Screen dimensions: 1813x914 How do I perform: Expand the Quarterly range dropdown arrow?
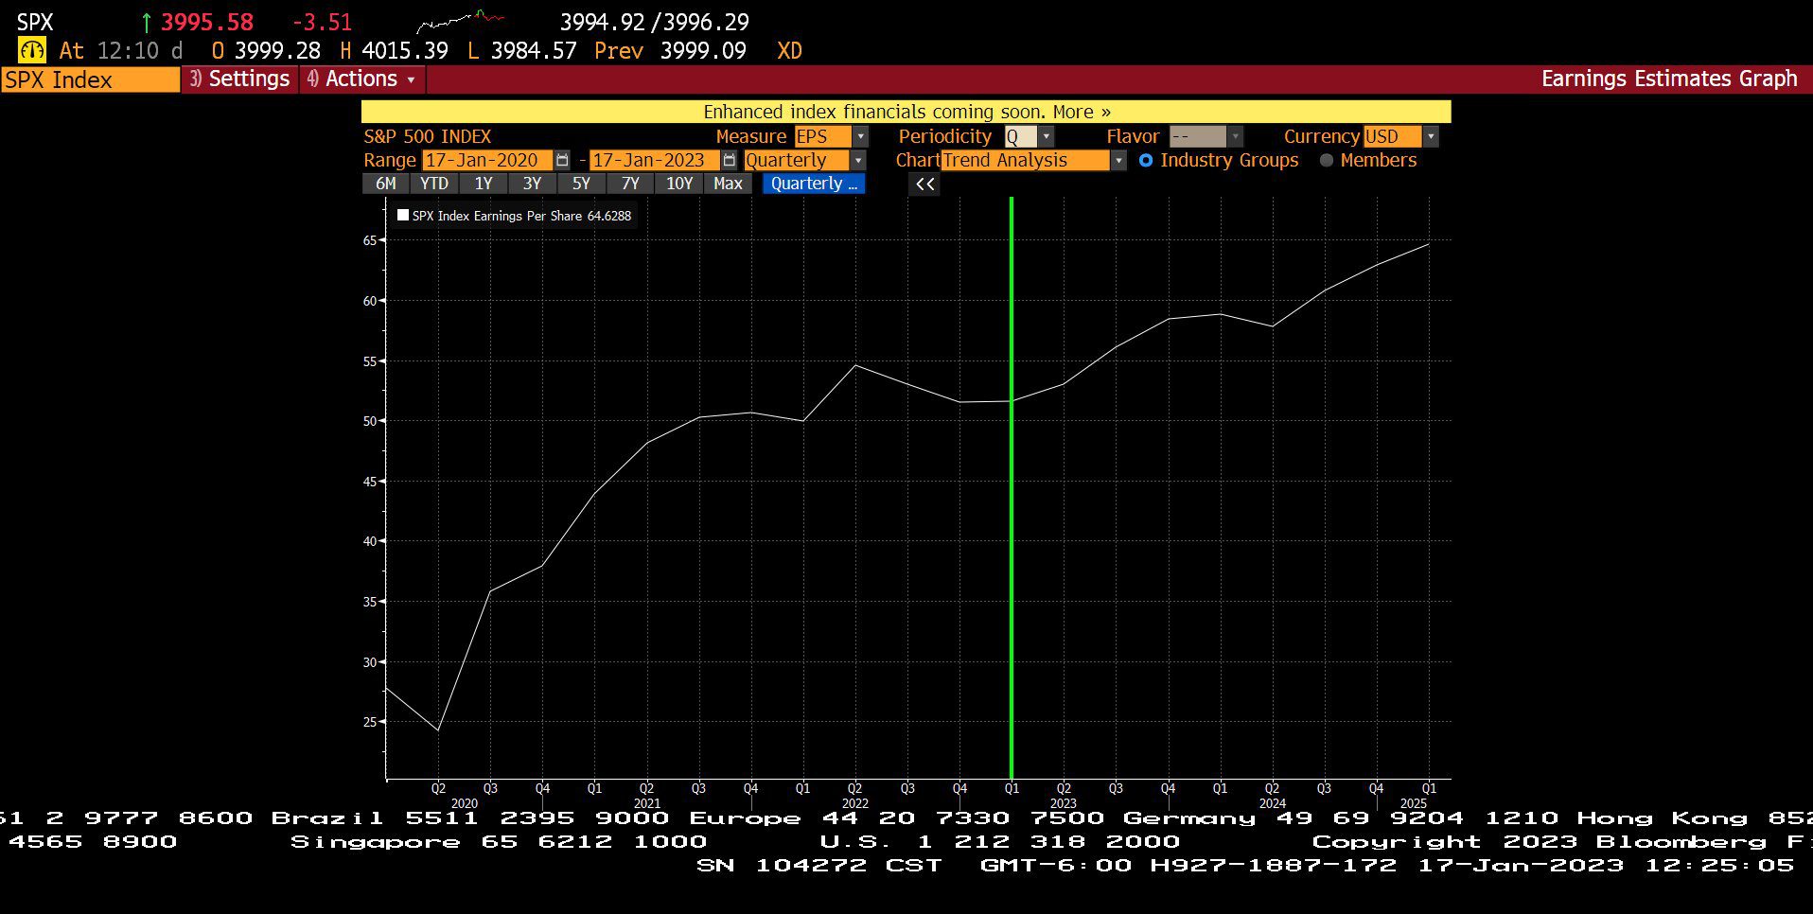click(858, 161)
